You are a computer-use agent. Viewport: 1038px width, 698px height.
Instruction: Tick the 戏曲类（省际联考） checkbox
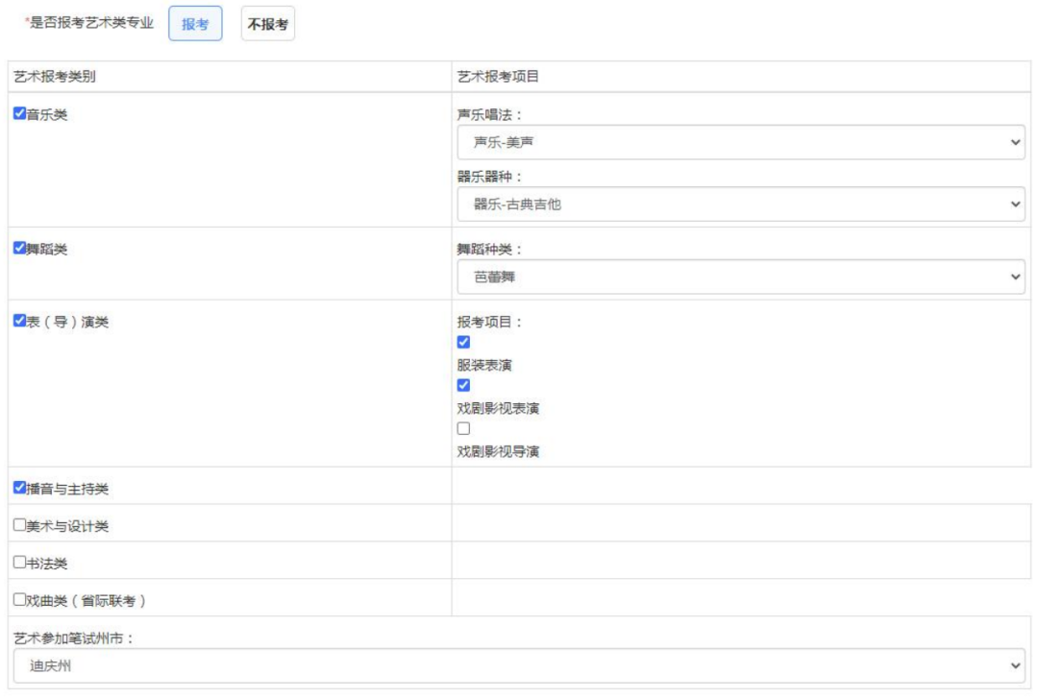pos(19,600)
